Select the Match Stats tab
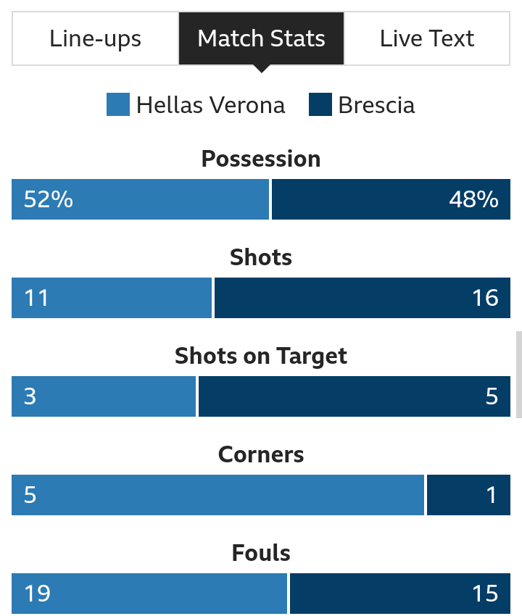Image resolution: width=522 pixels, height=616 pixels. coord(262,38)
